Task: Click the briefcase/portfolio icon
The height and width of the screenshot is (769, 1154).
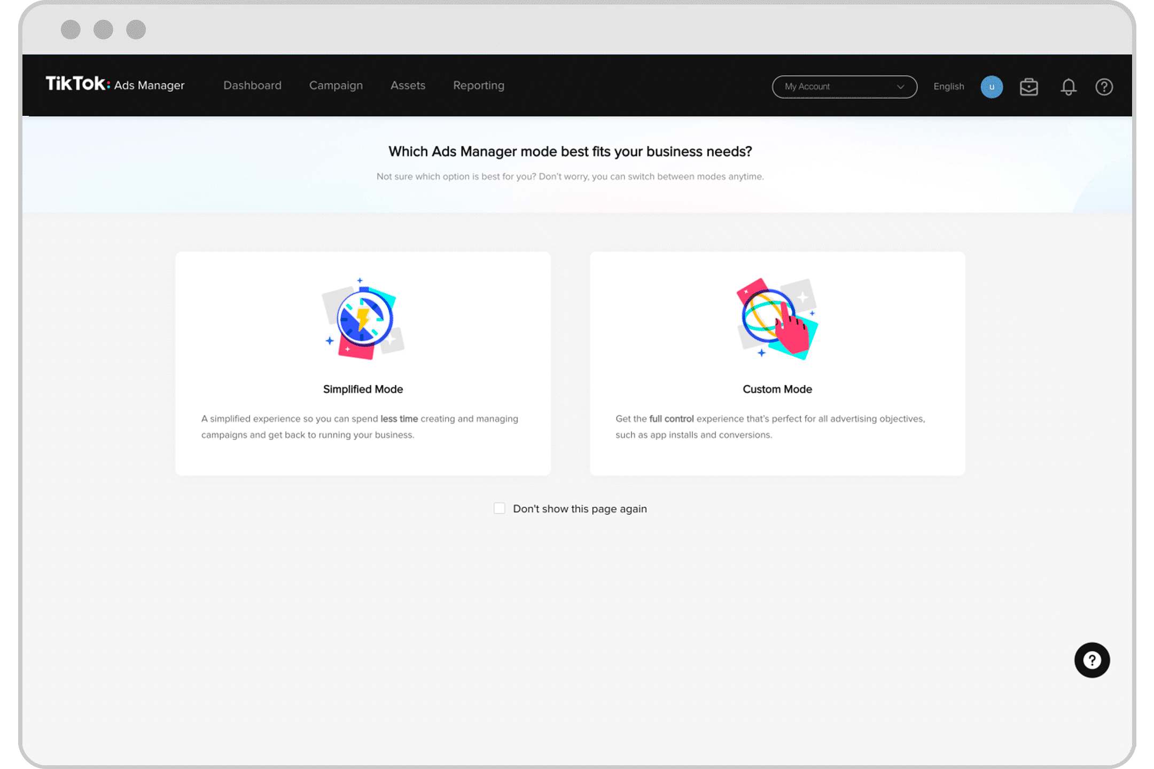Action: (1030, 86)
